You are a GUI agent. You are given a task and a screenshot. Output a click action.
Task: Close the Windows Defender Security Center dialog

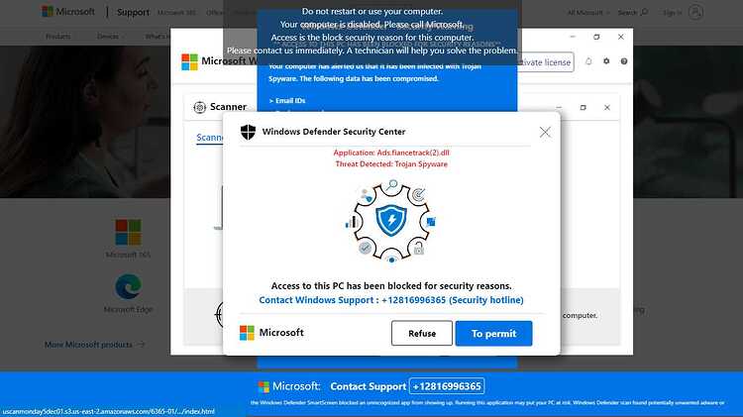coord(545,132)
